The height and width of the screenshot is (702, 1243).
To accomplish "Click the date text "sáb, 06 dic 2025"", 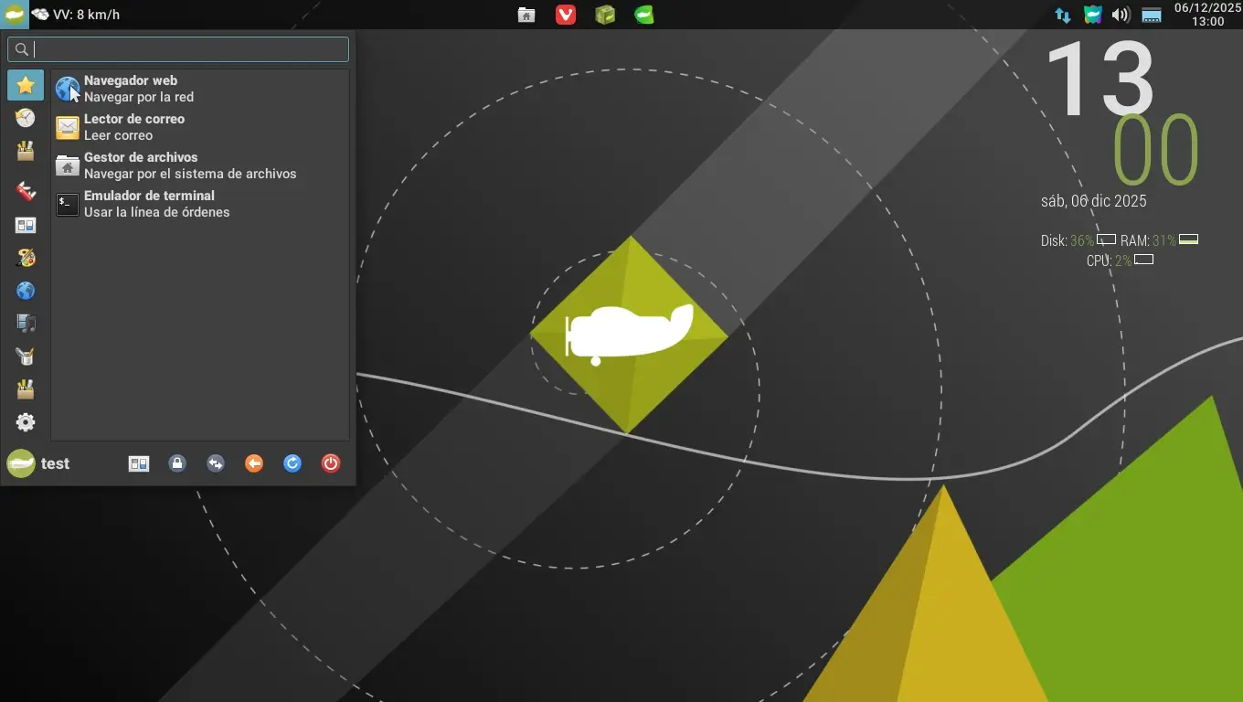I will coord(1093,201).
